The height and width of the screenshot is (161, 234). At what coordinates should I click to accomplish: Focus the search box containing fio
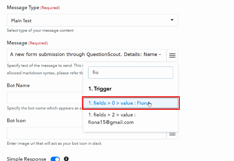131,72
